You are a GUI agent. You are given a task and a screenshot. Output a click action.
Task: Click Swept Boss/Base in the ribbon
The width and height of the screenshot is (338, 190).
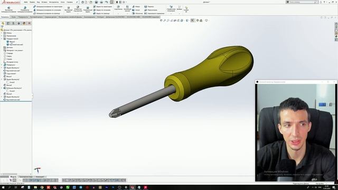click(x=48, y=7)
